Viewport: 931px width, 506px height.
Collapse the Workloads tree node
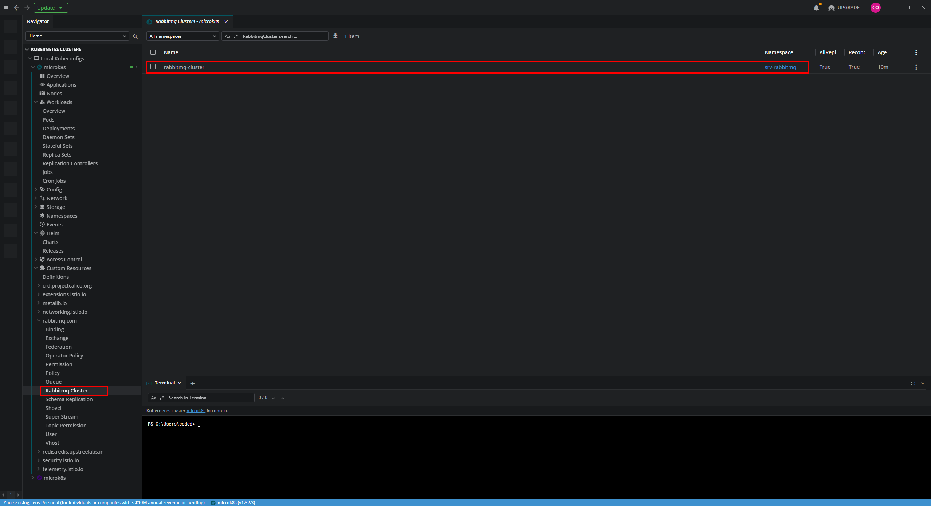pos(36,102)
